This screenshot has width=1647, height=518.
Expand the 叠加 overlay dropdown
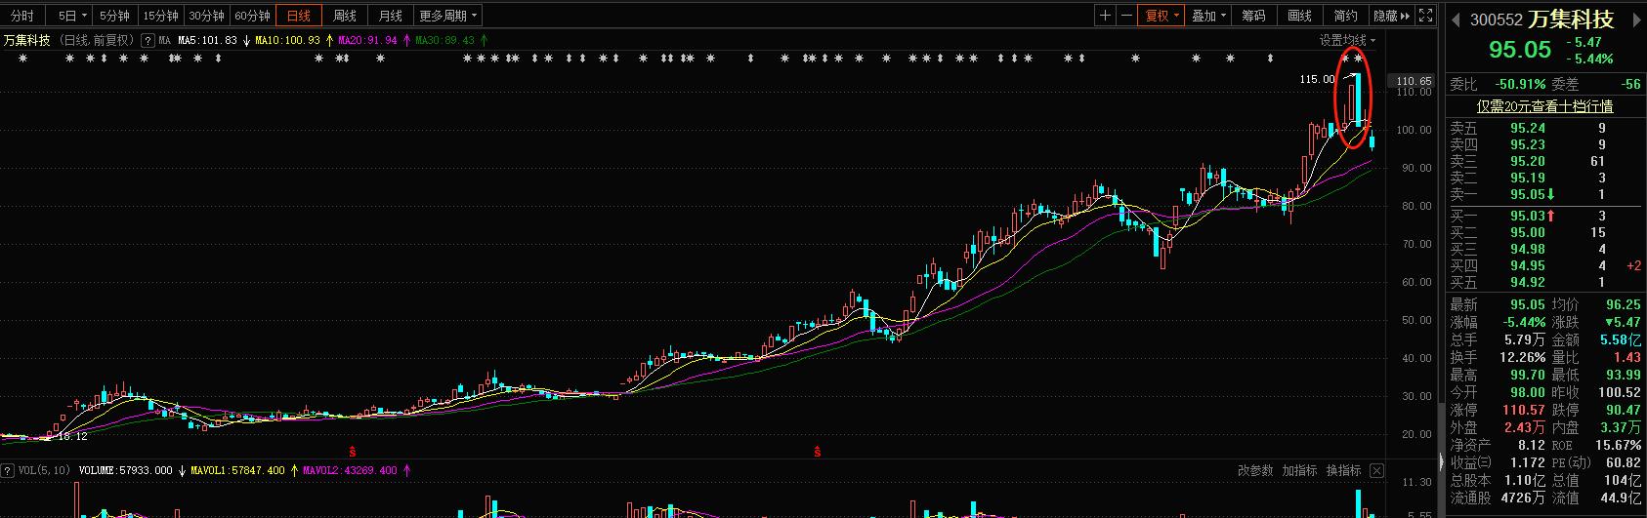click(1208, 16)
